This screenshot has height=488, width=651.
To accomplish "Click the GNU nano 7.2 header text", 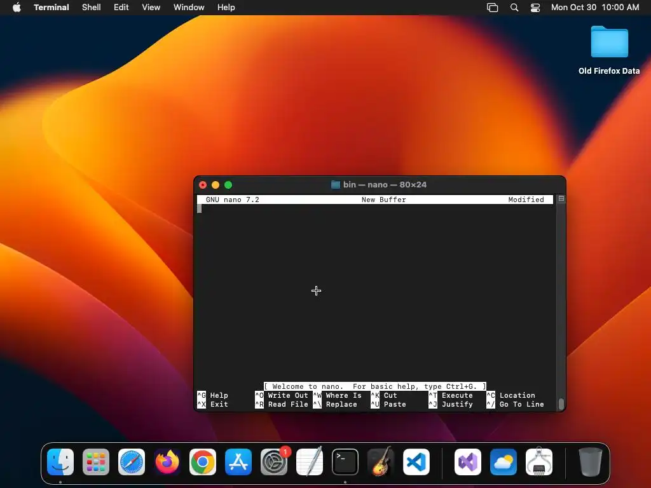I will point(233,200).
